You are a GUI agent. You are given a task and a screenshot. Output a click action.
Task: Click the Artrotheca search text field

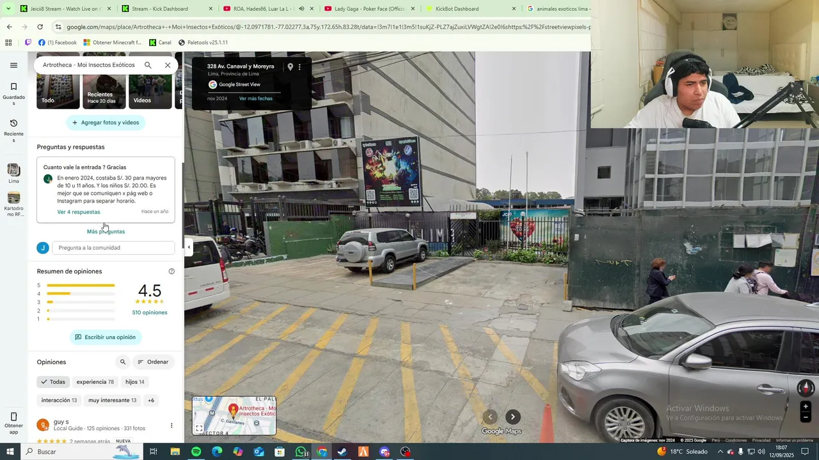[x=89, y=65]
